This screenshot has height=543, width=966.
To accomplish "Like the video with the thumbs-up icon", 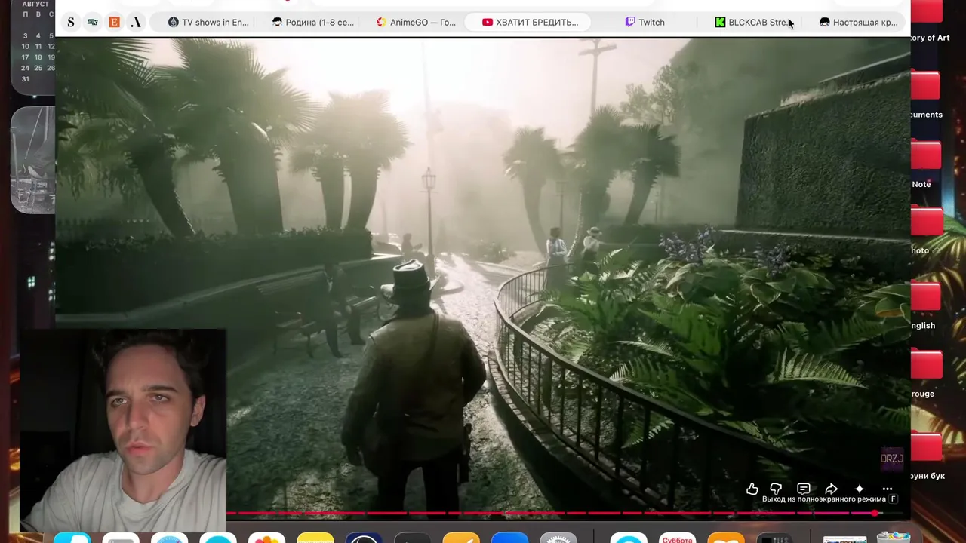I will point(752,489).
